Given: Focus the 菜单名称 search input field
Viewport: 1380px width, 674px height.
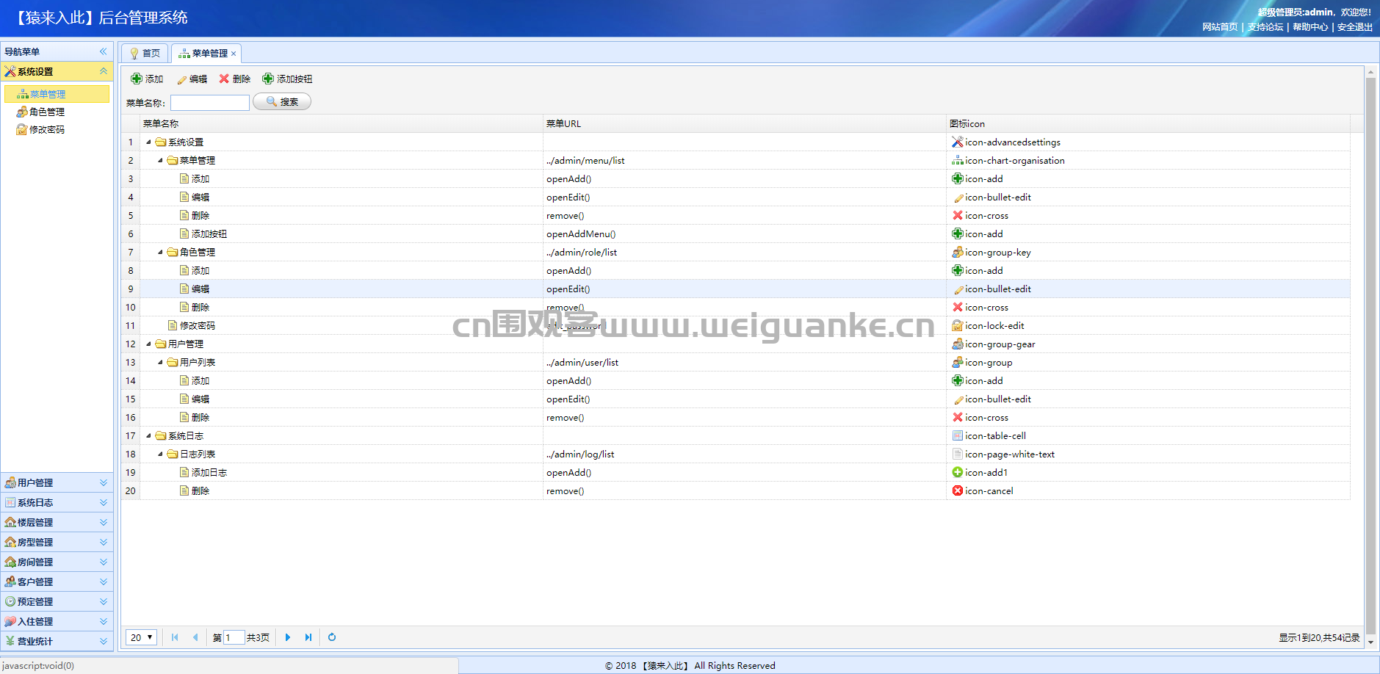Looking at the screenshot, I should [210, 103].
